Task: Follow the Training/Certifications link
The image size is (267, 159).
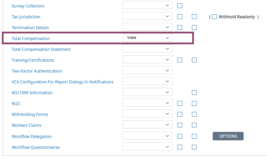Action: coord(33,60)
